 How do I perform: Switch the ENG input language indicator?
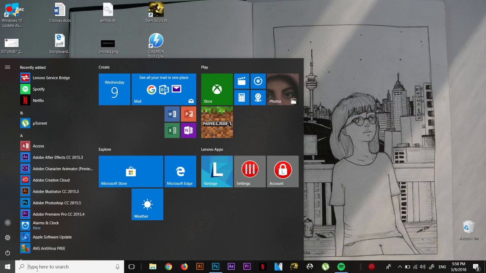(442, 267)
